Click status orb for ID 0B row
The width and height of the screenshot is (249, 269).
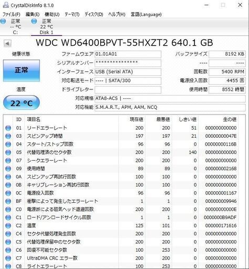8,185
